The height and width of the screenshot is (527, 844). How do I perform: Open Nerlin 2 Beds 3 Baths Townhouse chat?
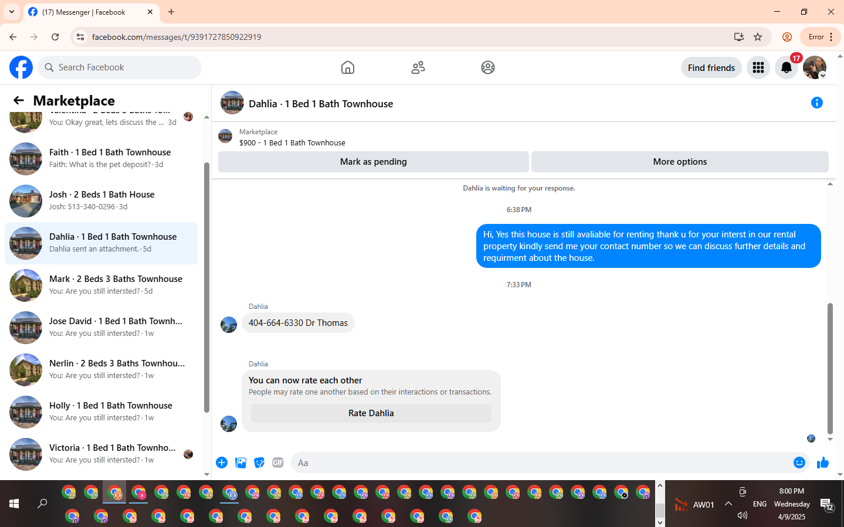pyautogui.click(x=101, y=370)
